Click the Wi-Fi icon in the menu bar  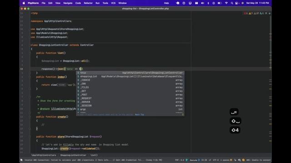point(226,3)
